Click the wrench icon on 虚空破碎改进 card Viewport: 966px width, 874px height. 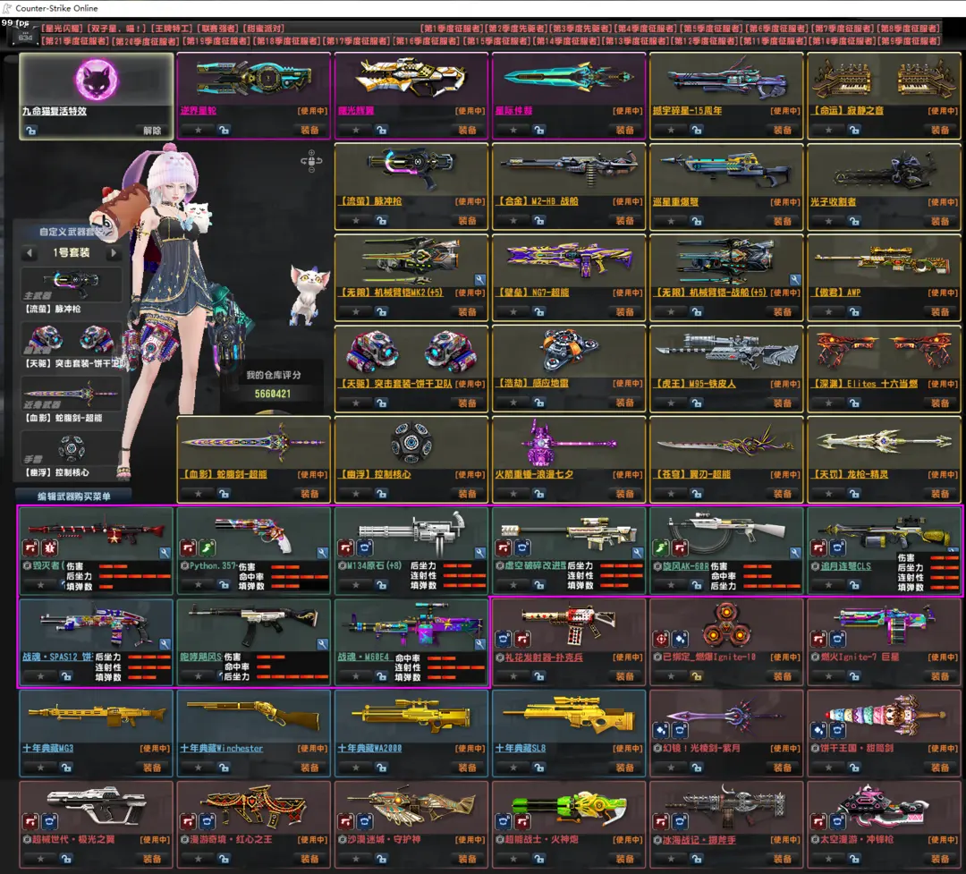637,553
